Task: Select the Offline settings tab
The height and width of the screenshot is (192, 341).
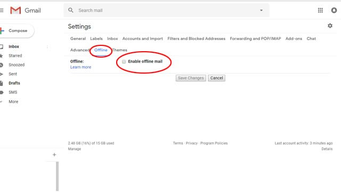Action: [101, 50]
